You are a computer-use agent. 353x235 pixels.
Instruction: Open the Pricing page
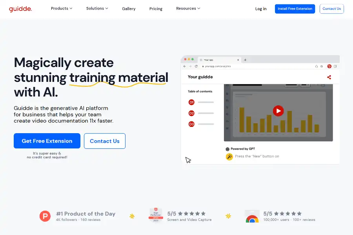tap(156, 9)
